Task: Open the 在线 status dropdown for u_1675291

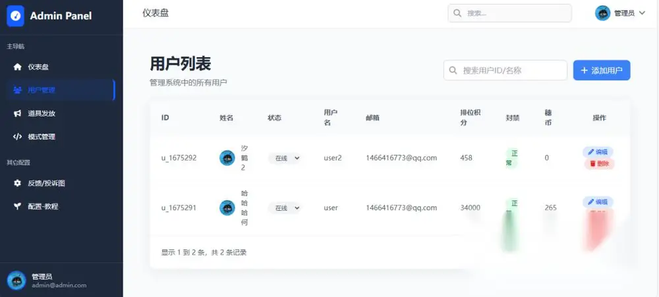Action: point(285,207)
